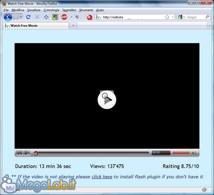The width and height of the screenshot is (214, 195).
Task: Open the green Evernote elephant icon
Action: 55,17
